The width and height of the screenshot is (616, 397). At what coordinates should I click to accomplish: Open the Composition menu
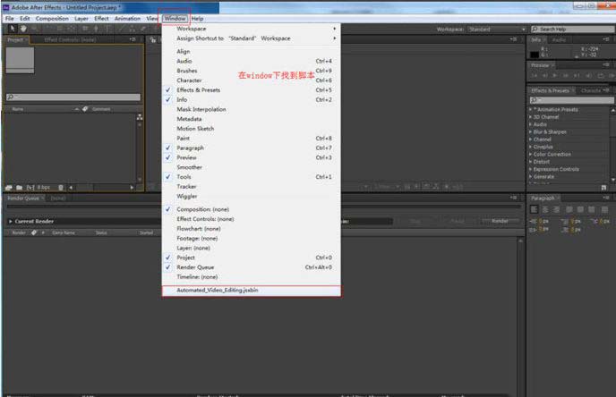pos(52,18)
